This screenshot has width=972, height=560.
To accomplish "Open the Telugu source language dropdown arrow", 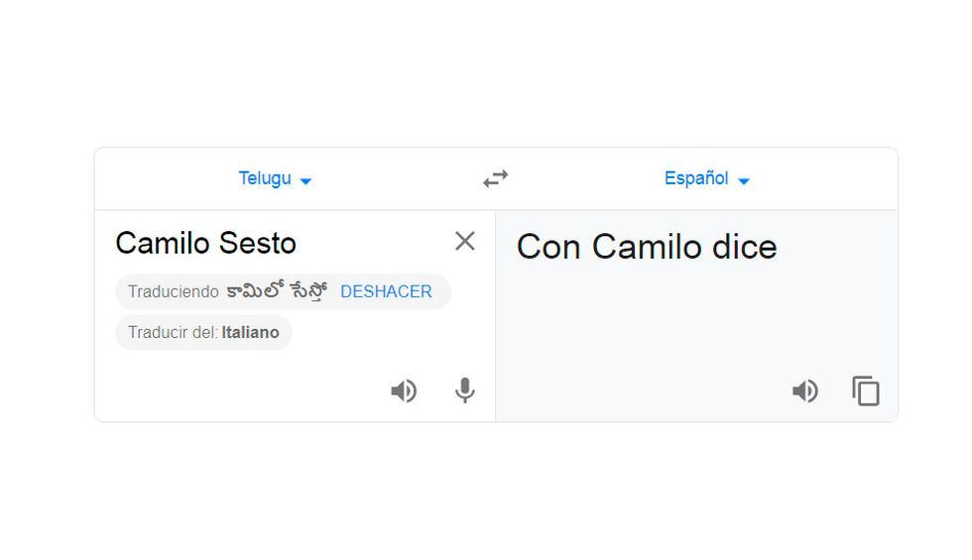I will click(305, 181).
